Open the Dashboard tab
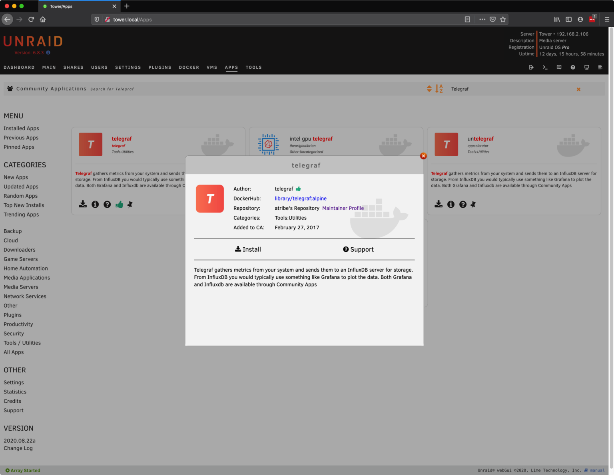The width and height of the screenshot is (614, 475). [x=19, y=68]
